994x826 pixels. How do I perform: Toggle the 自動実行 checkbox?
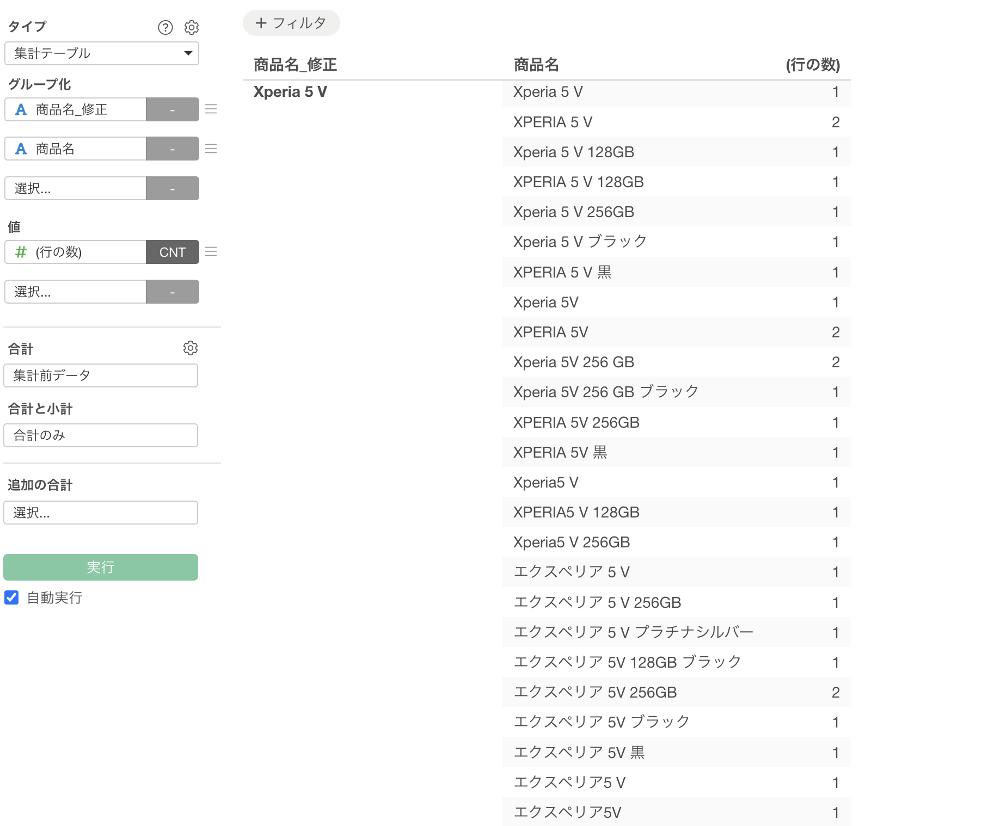click(11, 597)
